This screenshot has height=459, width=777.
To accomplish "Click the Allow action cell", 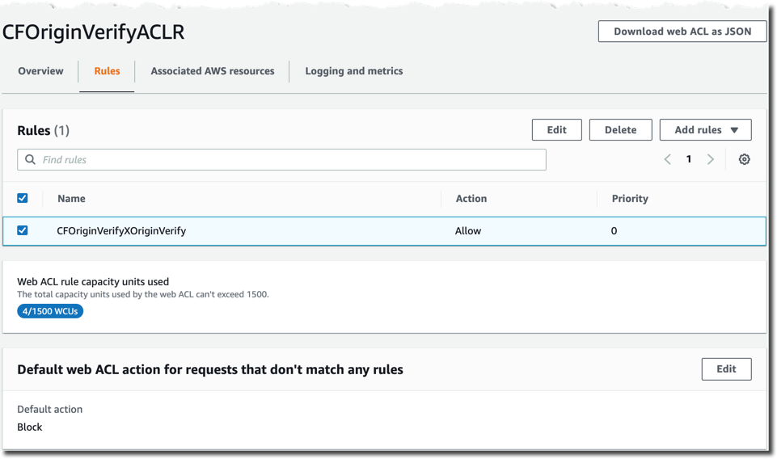I will coord(468,231).
